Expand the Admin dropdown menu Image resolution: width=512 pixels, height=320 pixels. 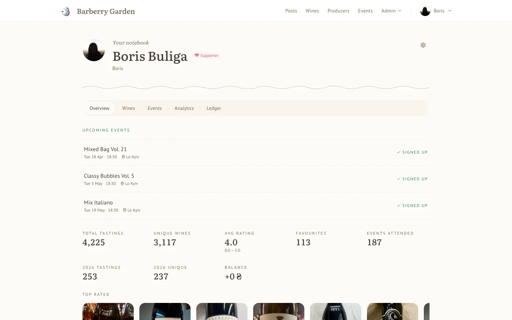(391, 11)
